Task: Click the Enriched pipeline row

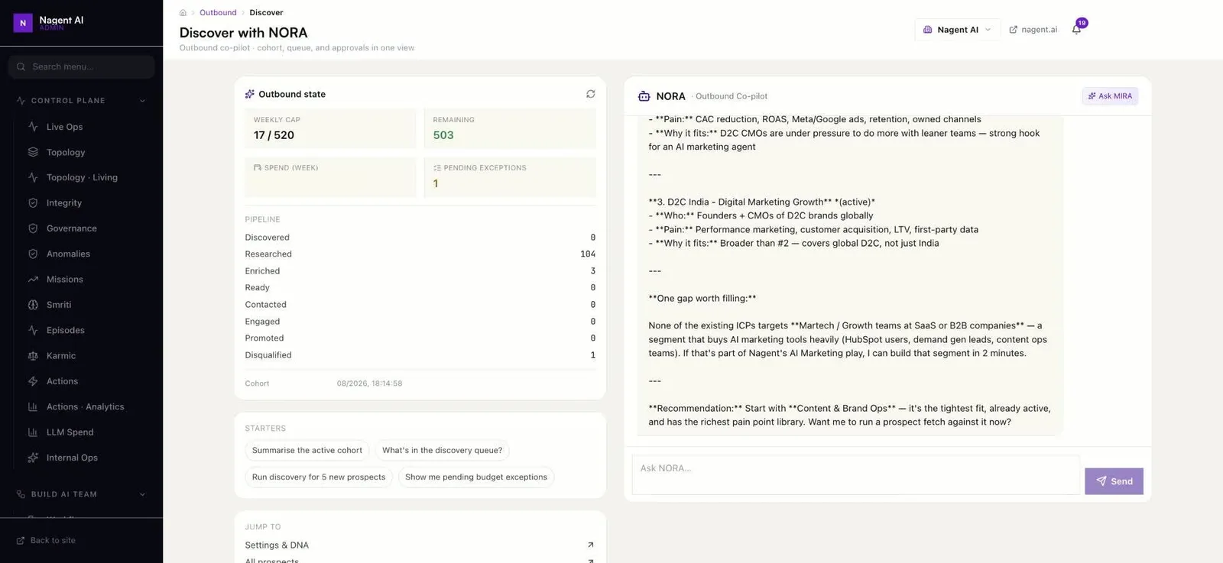Action: (x=420, y=271)
